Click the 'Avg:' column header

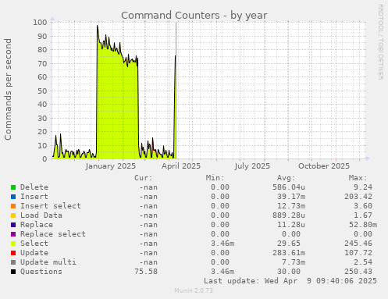point(287,178)
